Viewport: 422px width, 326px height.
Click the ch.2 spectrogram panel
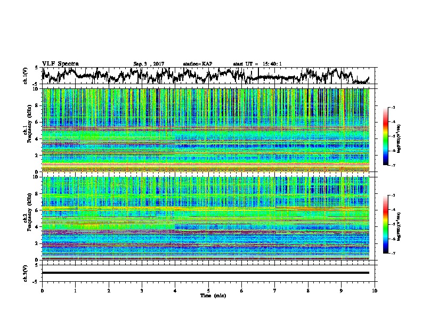(x=206, y=218)
